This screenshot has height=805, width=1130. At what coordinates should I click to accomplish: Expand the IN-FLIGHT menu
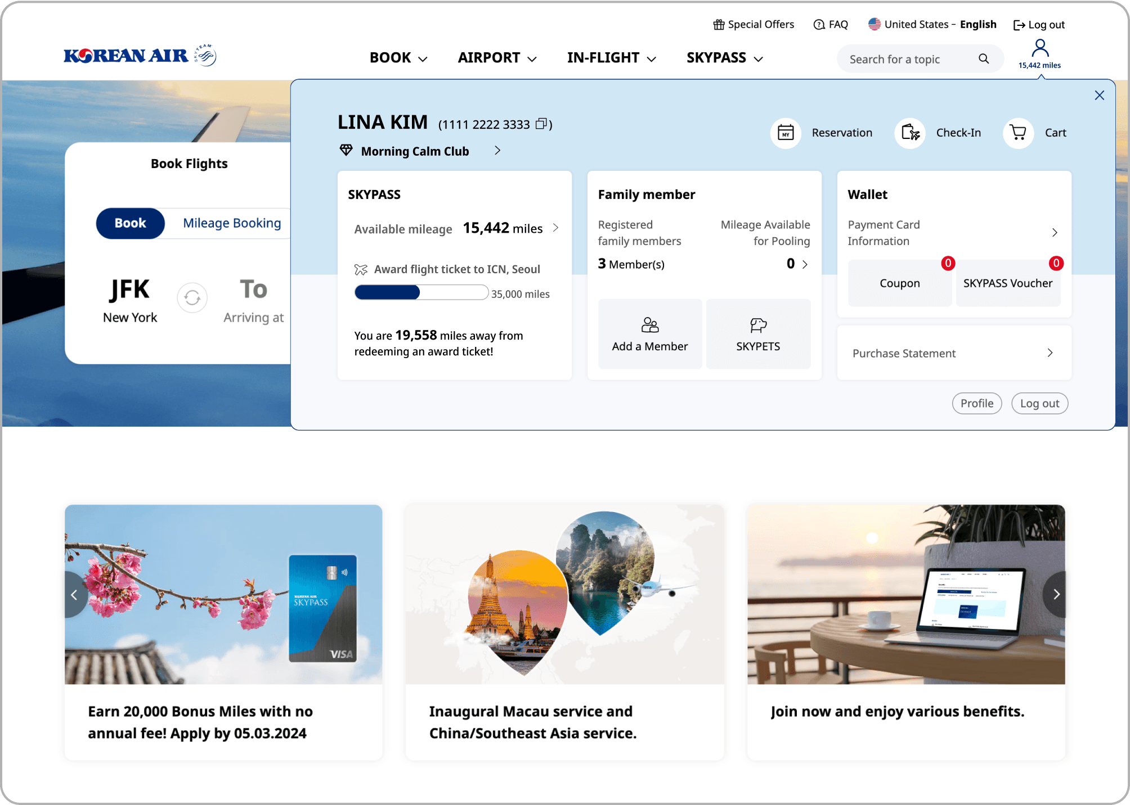pos(612,58)
